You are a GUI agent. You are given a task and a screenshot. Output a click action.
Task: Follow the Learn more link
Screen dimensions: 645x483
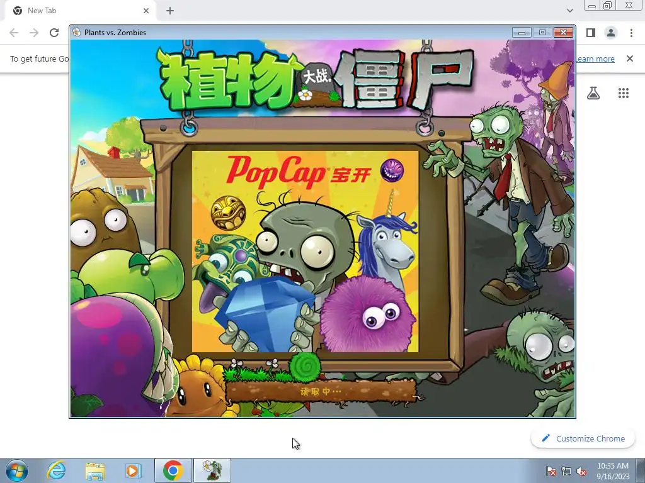coord(595,58)
